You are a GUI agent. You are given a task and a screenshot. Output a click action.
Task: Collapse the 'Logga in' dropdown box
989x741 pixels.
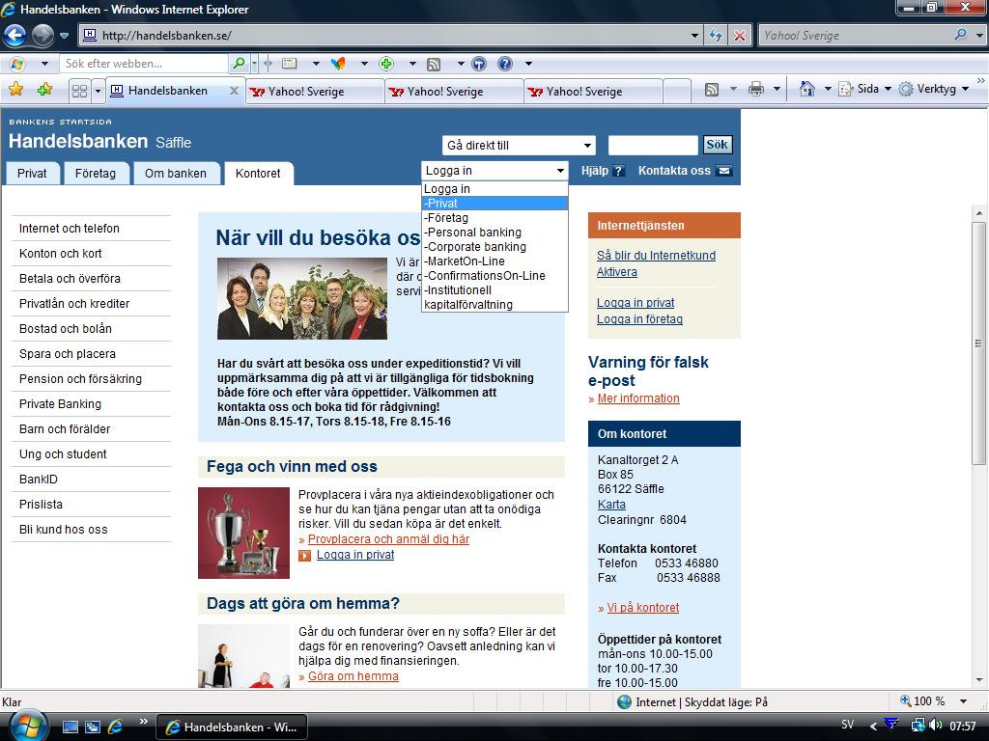[494, 171]
